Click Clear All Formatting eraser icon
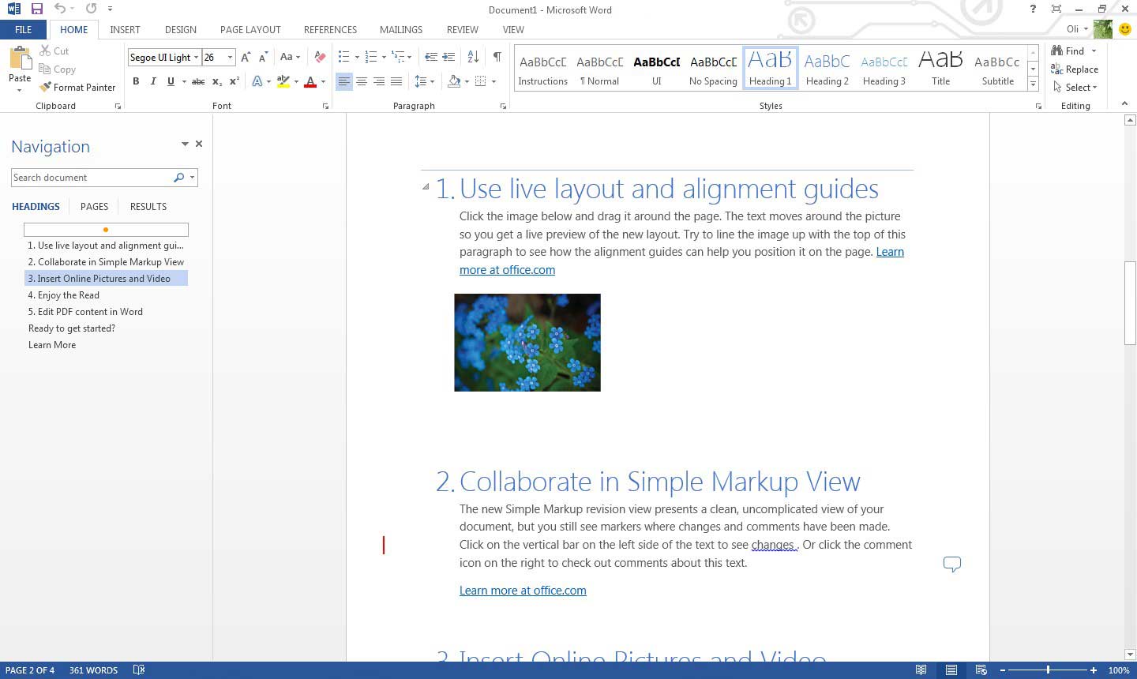1137x679 pixels. [319, 57]
